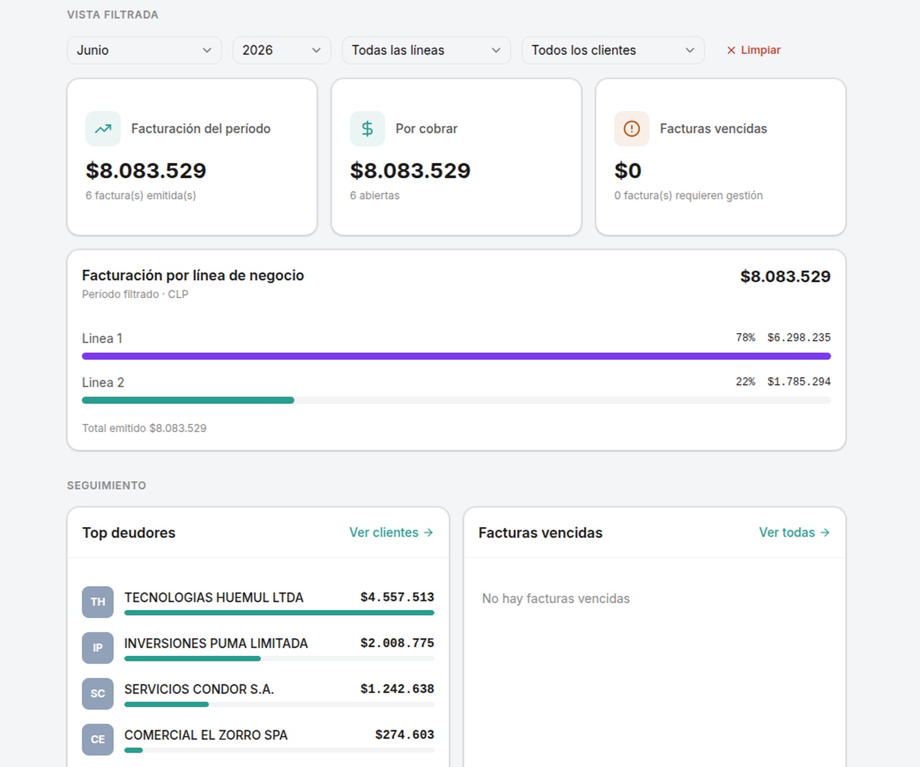The height and width of the screenshot is (767, 920).
Task: Click the TH avatar for Tecnologias Huemul
Action: (98, 602)
